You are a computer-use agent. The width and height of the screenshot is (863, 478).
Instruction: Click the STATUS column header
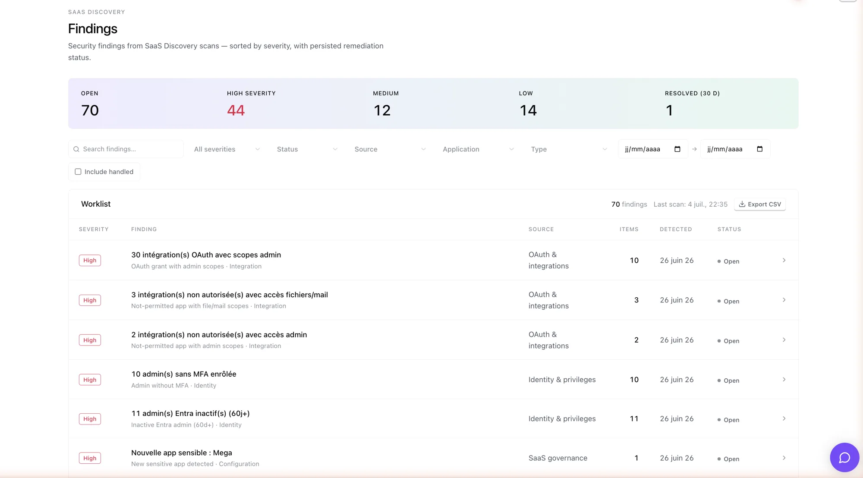point(729,229)
